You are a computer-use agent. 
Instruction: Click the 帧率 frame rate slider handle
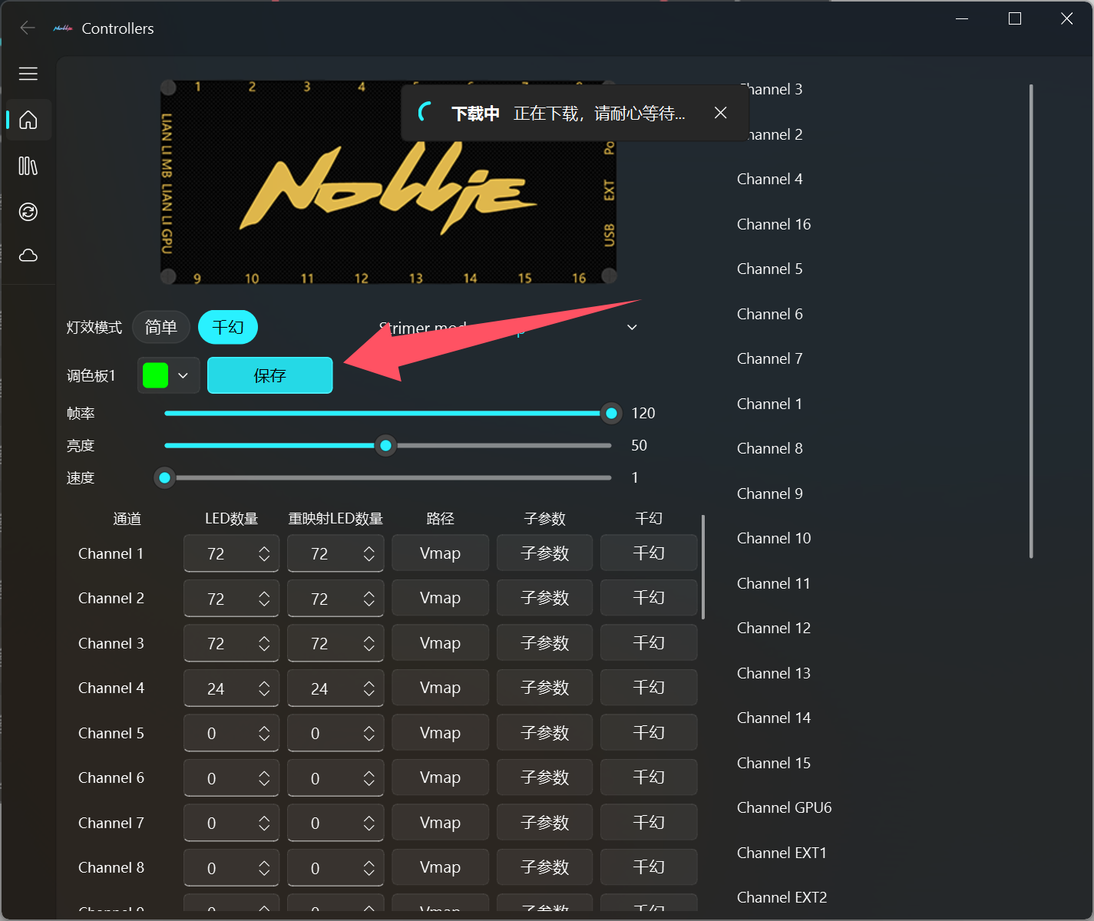click(x=611, y=414)
